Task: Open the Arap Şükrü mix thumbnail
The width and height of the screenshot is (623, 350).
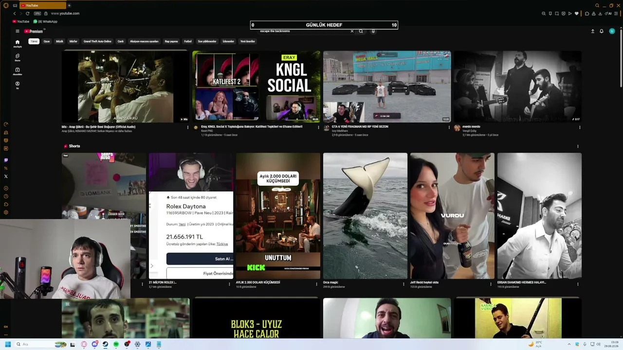Action: pyautogui.click(x=126, y=87)
